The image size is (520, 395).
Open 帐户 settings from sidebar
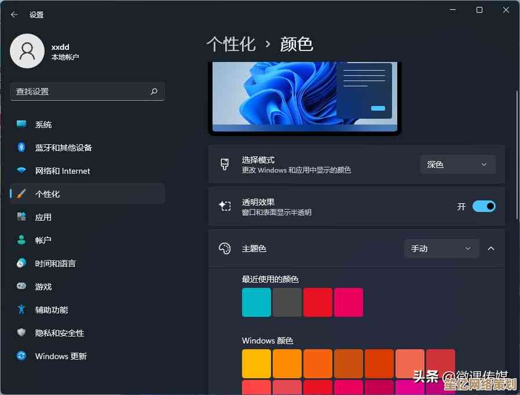coord(43,240)
